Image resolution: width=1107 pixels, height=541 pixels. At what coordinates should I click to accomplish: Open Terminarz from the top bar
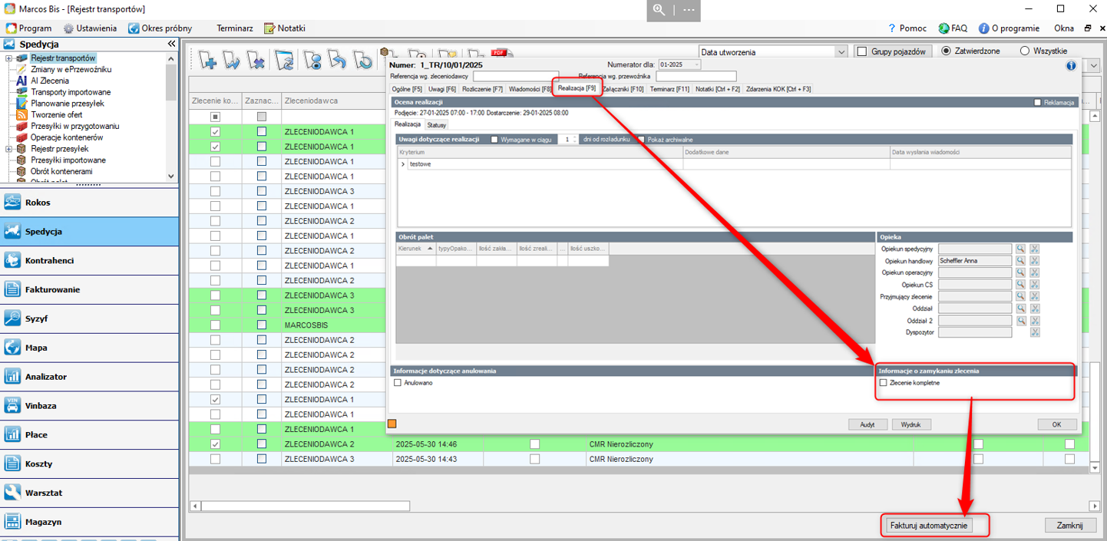click(235, 28)
